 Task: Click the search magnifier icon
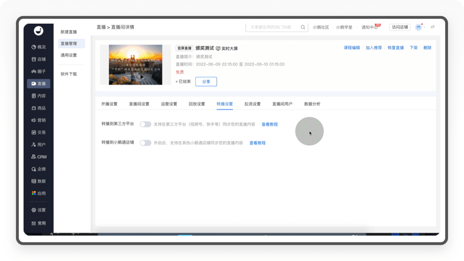click(303, 27)
